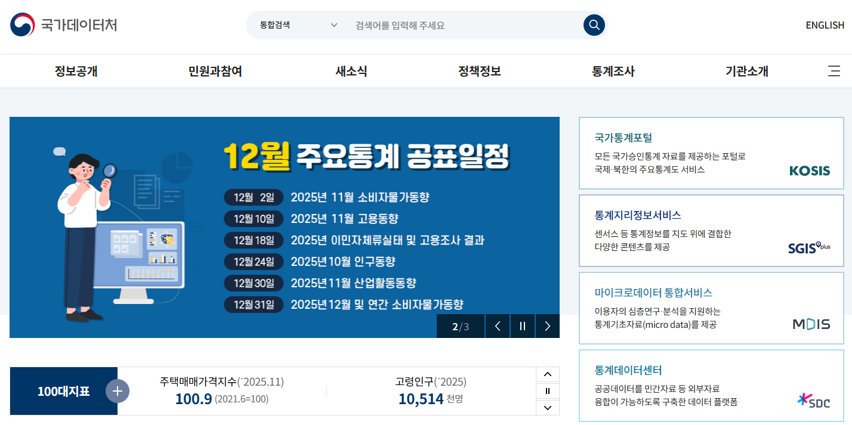Click the 국가데이터처 government emblem logo
This screenshot has width=852, height=425.
(x=21, y=25)
